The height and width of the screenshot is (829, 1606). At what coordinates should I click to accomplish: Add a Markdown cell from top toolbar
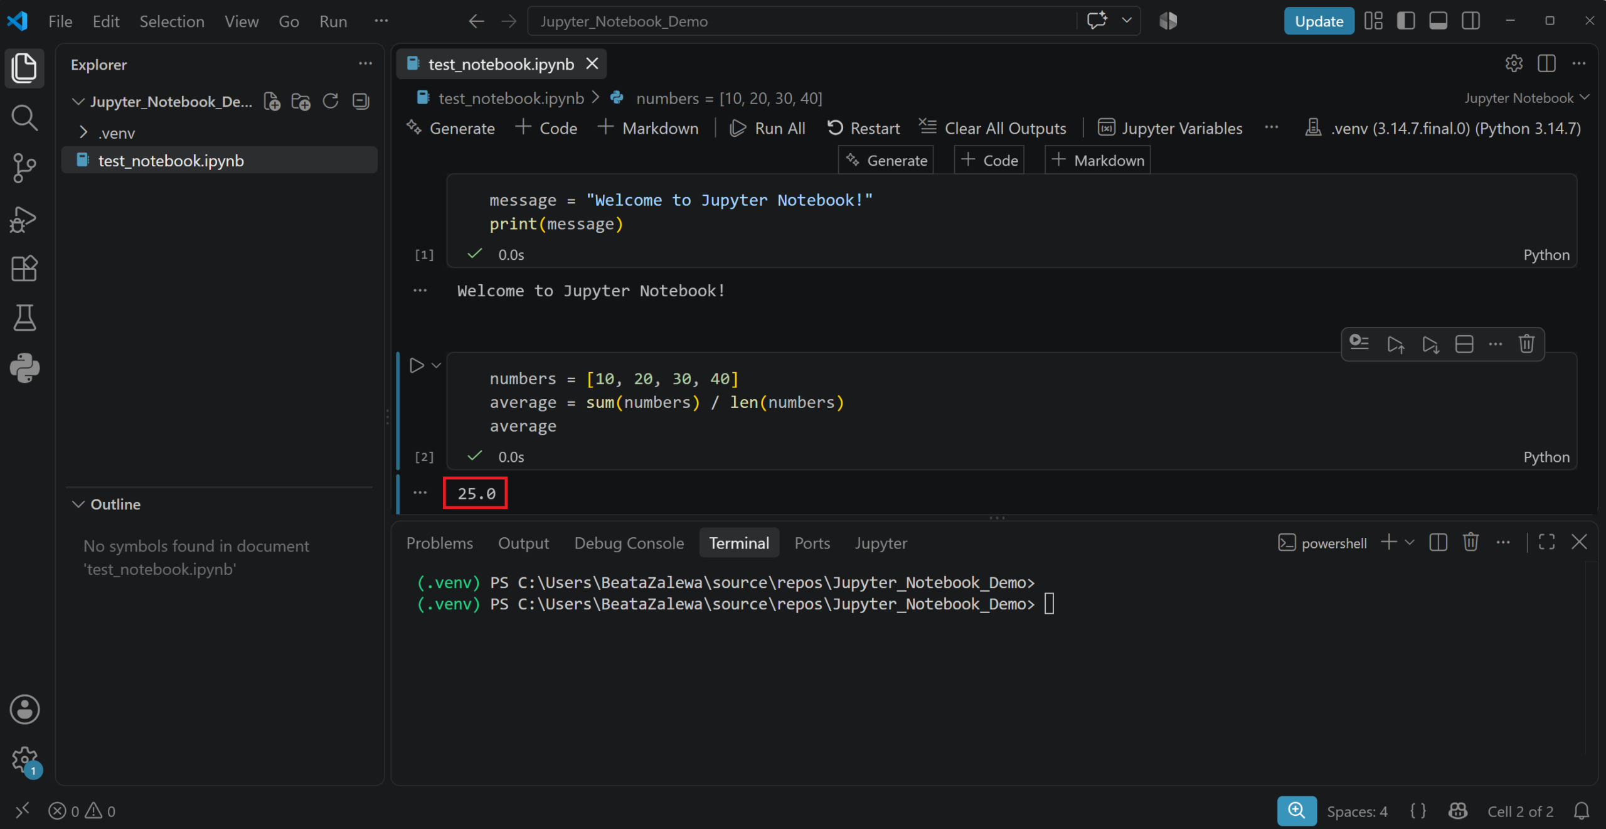pyautogui.click(x=649, y=128)
